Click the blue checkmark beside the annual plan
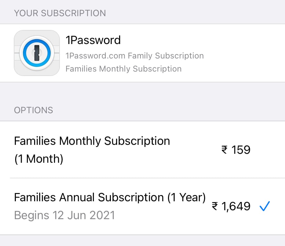Screen dimensions: 285x246 (265, 206)
